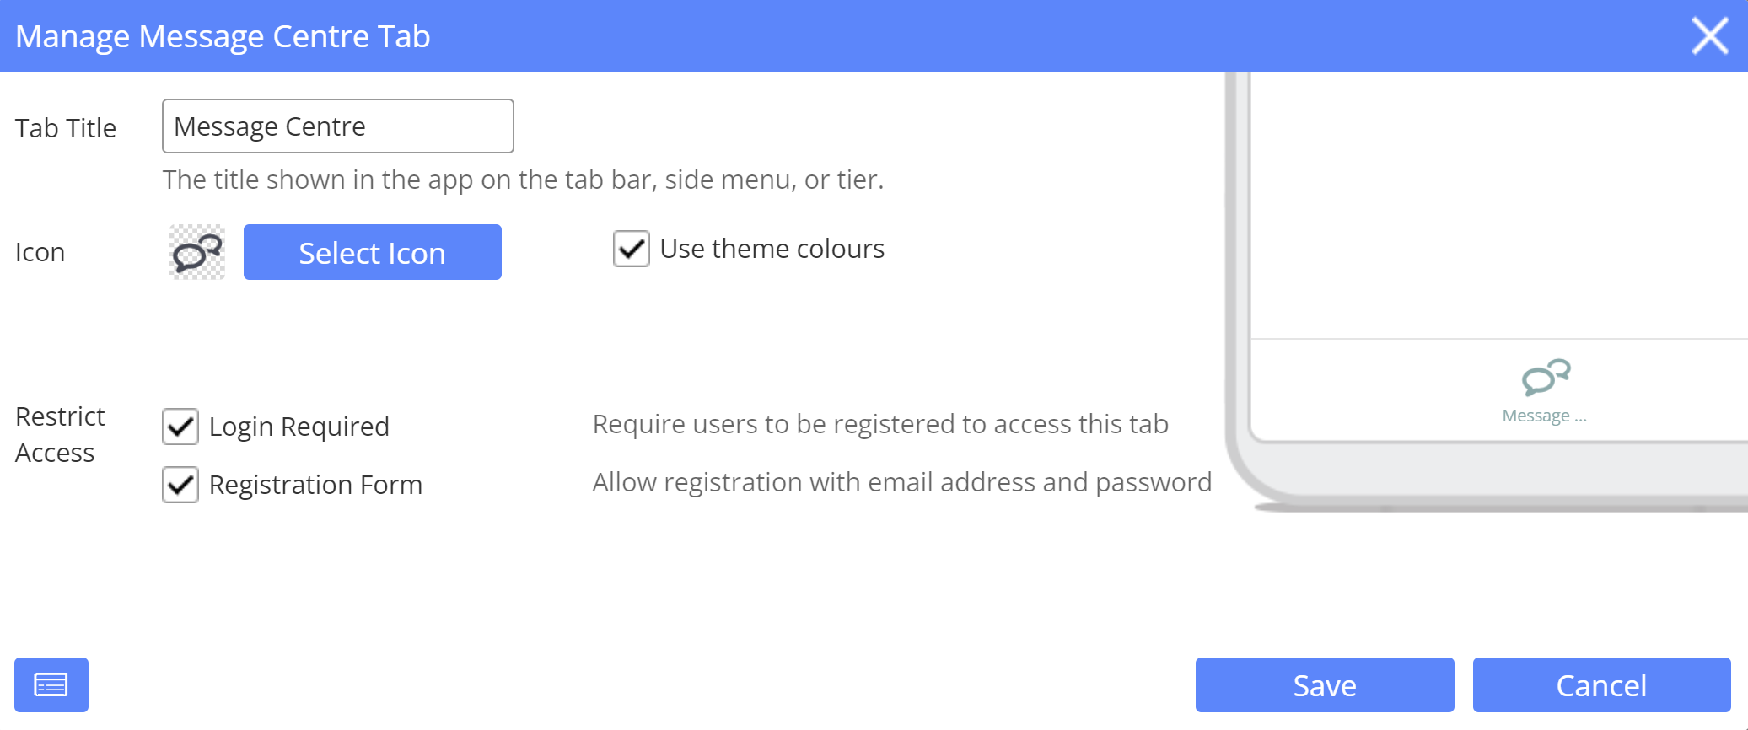The image size is (1748, 730).
Task: Toggle the Use theme colours checkbox
Action: coord(631,250)
